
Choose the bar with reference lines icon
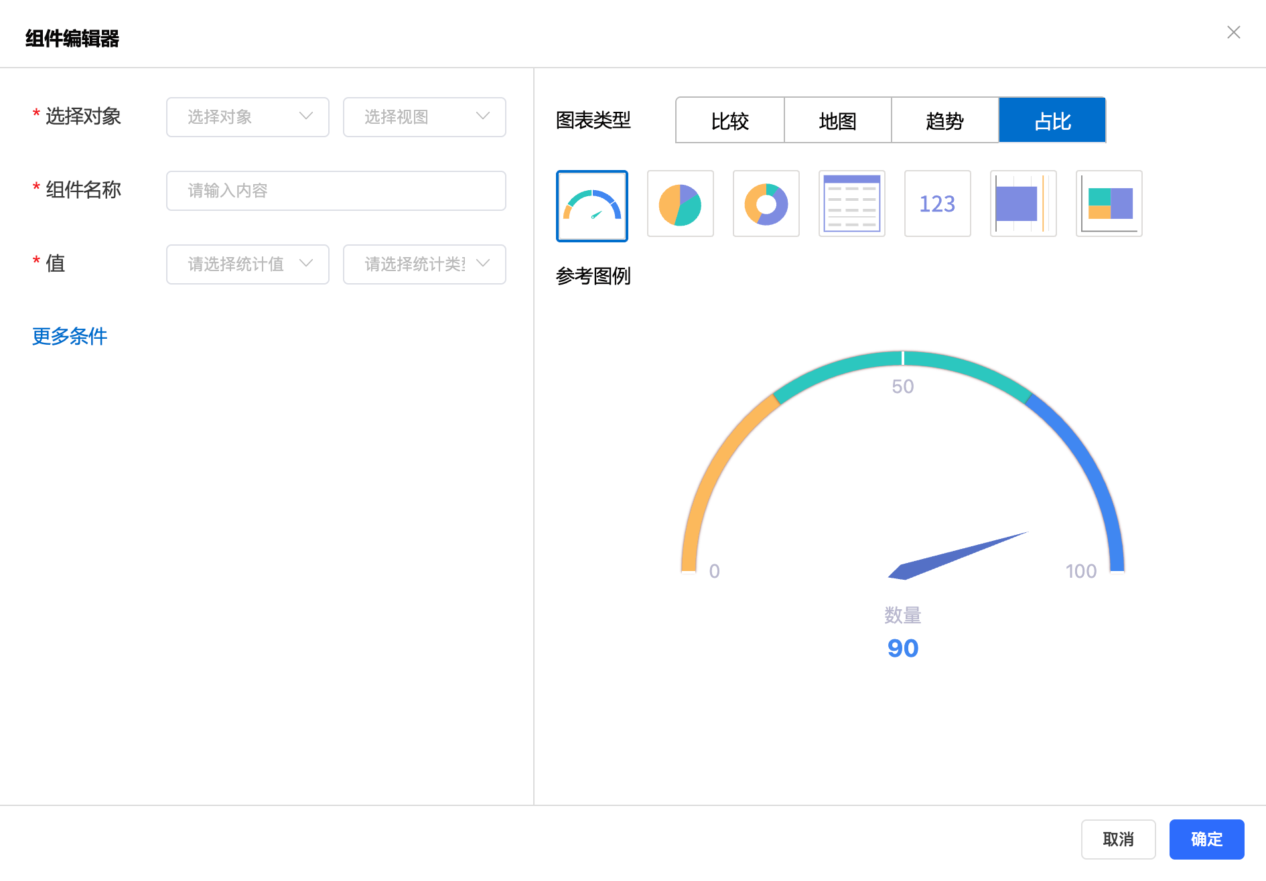(1023, 204)
